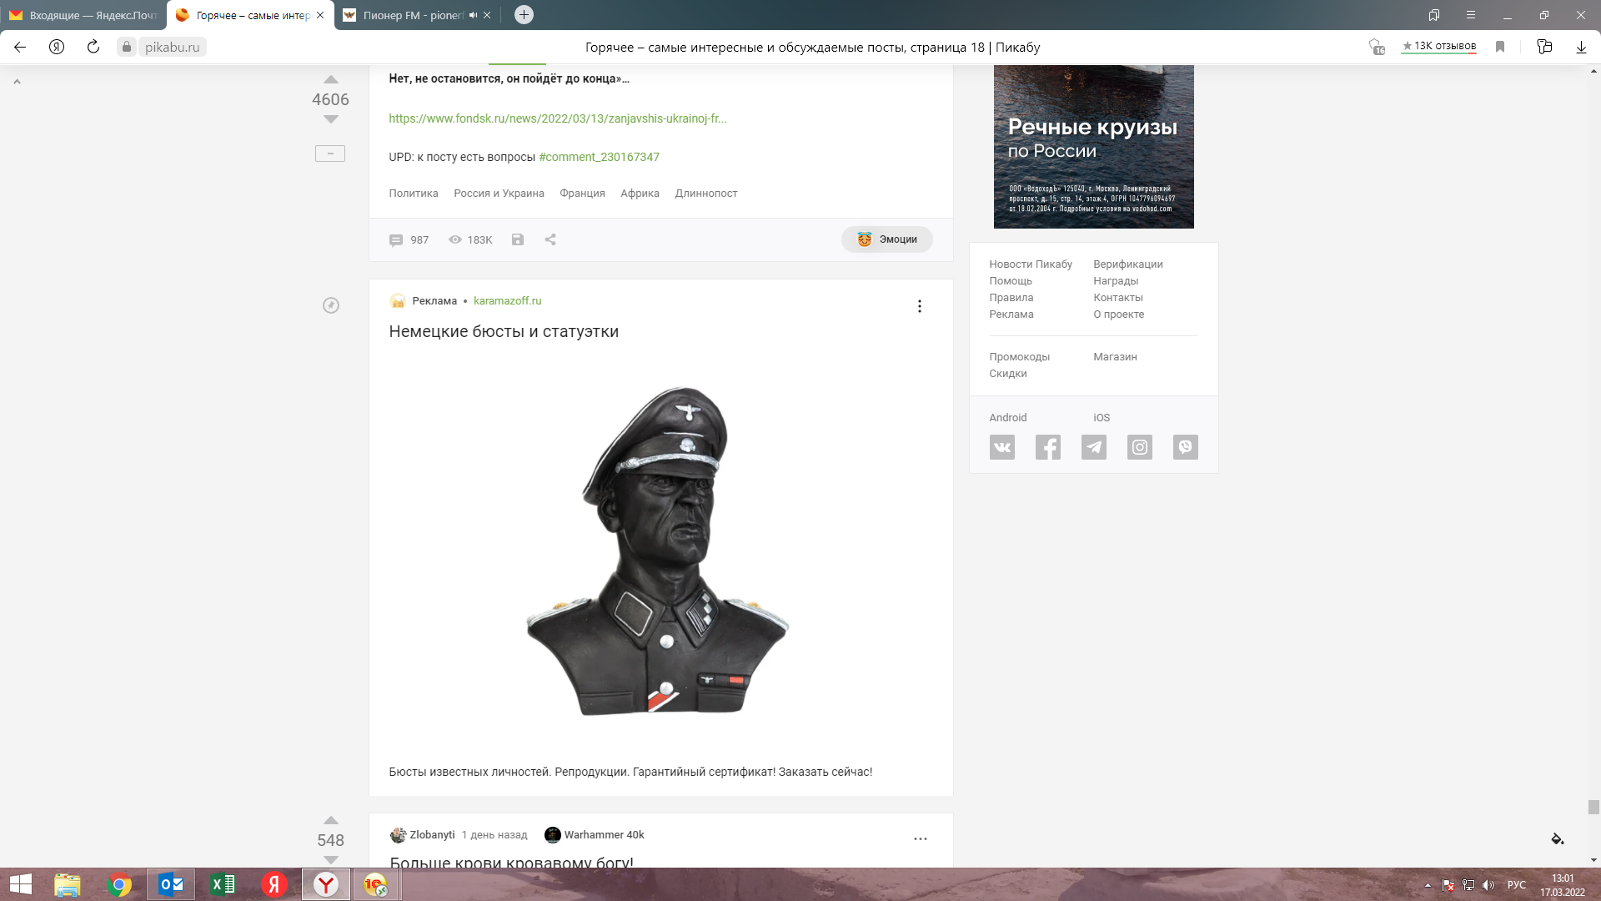Collapse post using the minus box button
This screenshot has height=901, width=1601.
(x=329, y=154)
